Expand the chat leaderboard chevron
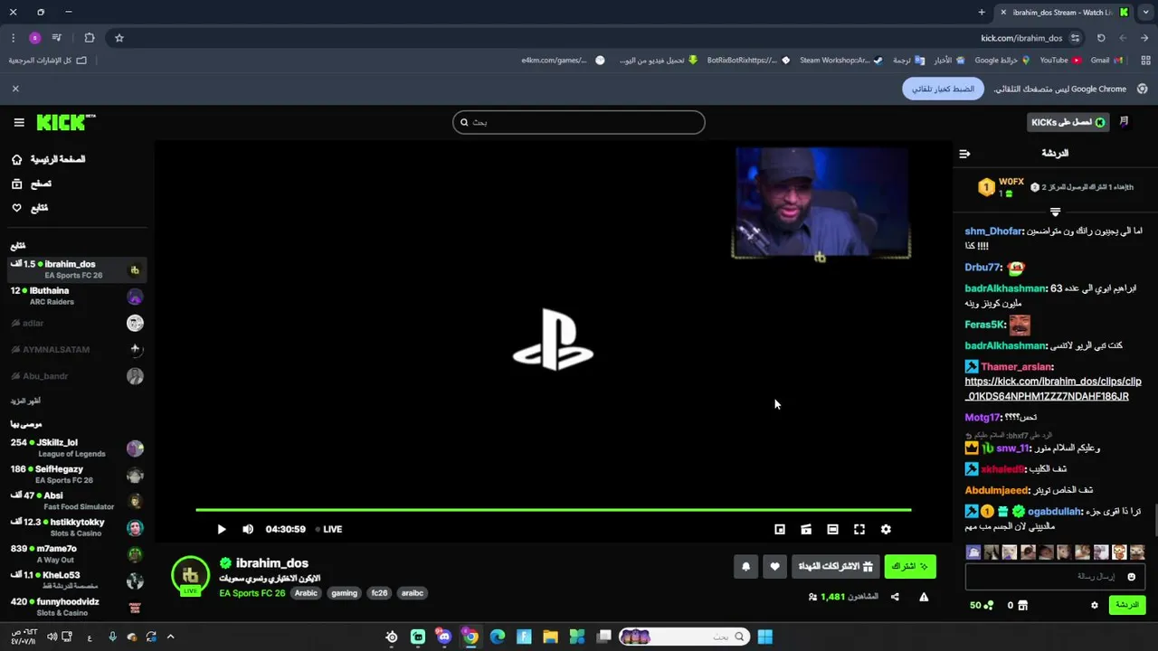This screenshot has height=651, width=1158. (1055, 212)
